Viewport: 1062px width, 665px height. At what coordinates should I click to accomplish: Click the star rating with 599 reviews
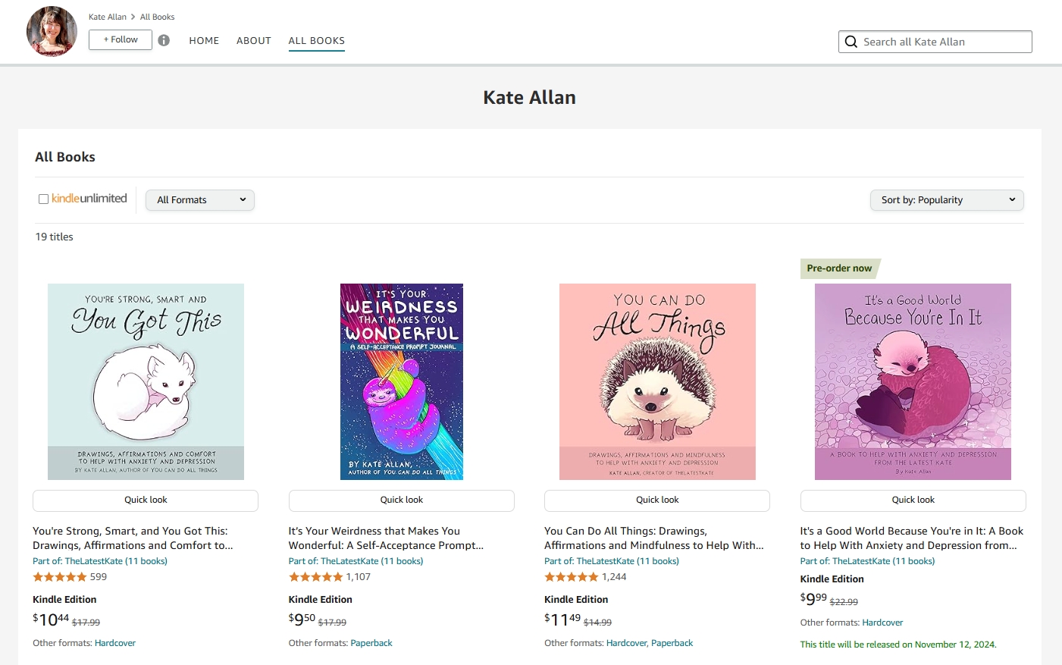pyautogui.click(x=60, y=577)
